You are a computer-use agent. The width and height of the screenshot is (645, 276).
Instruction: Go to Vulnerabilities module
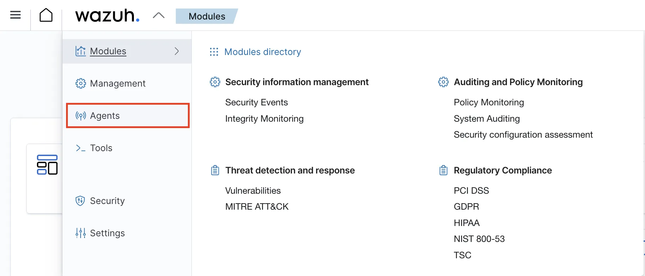[253, 191]
